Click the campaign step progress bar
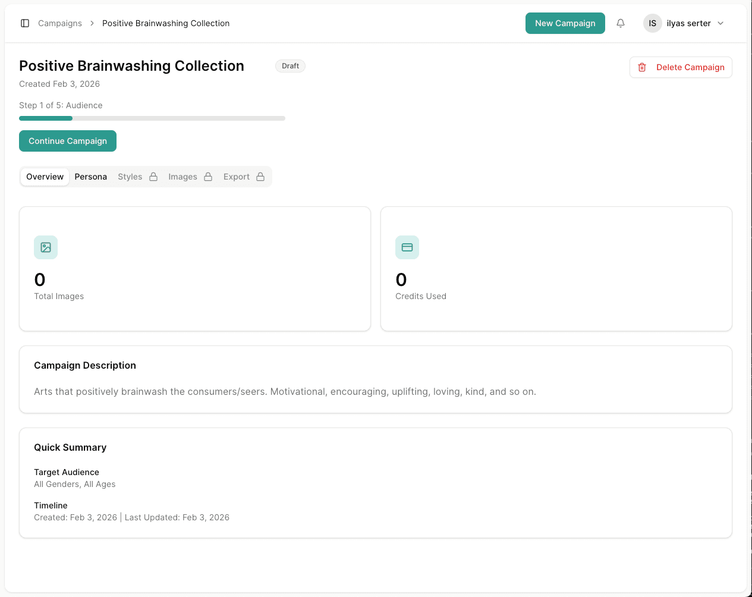 (x=152, y=118)
